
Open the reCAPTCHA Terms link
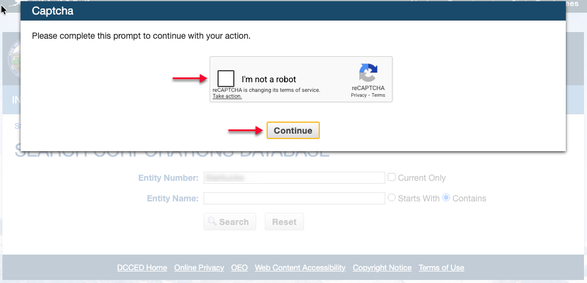pos(379,96)
